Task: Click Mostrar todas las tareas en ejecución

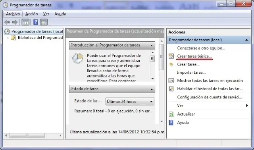Action: point(210,81)
